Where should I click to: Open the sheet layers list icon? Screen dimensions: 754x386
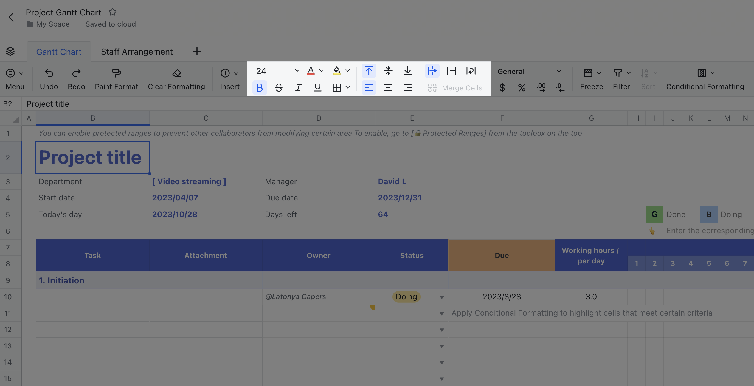[10, 51]
